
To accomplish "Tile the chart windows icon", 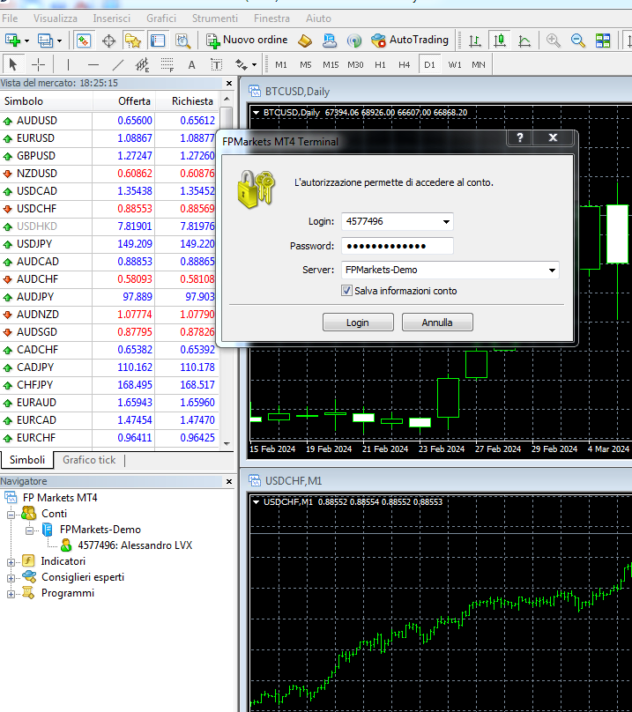I will (x=603, y=41).
